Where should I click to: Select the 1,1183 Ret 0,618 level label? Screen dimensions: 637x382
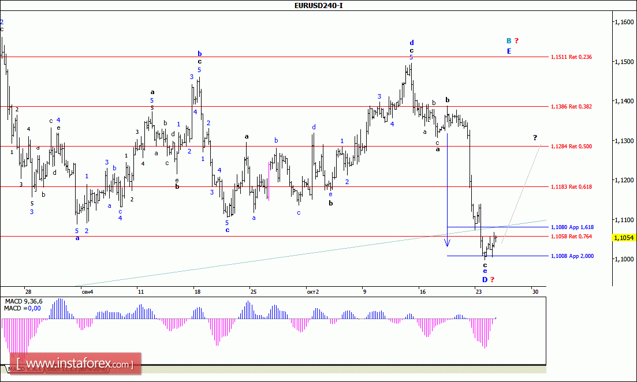tap(572, 187)
